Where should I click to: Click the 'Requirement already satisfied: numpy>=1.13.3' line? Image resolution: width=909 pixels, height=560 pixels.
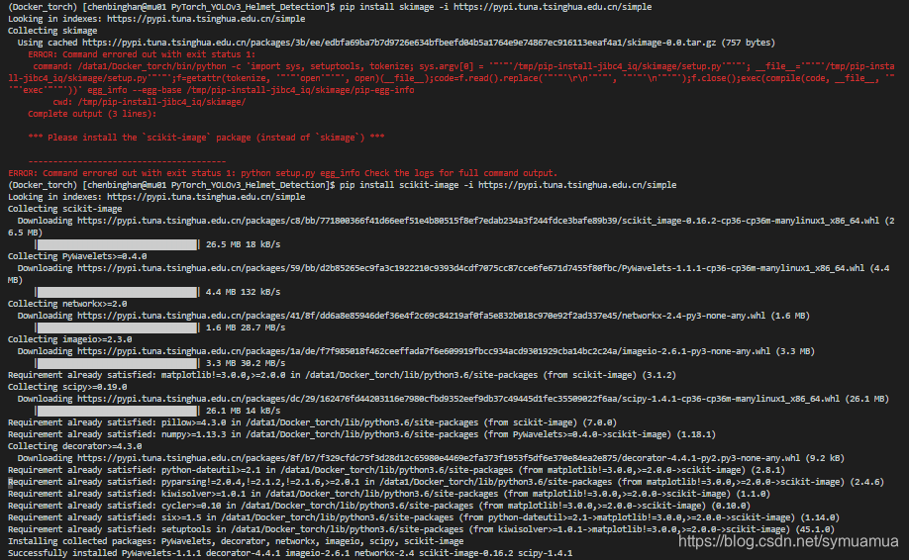tap(361, 434)
